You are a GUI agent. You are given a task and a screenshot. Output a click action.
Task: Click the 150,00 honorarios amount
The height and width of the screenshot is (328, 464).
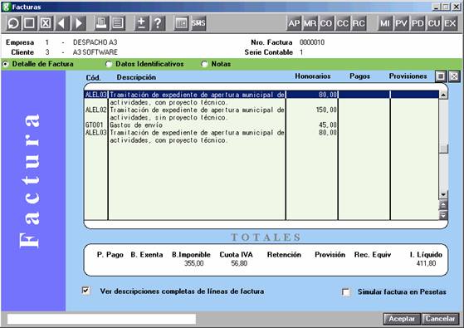point(326,110)
